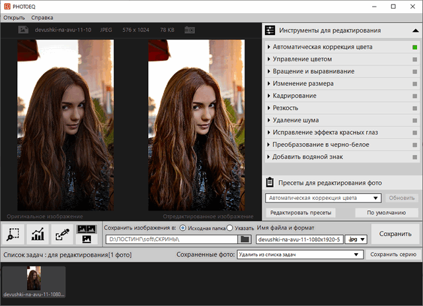Click the 'Сохранить' button

(395, 234)
